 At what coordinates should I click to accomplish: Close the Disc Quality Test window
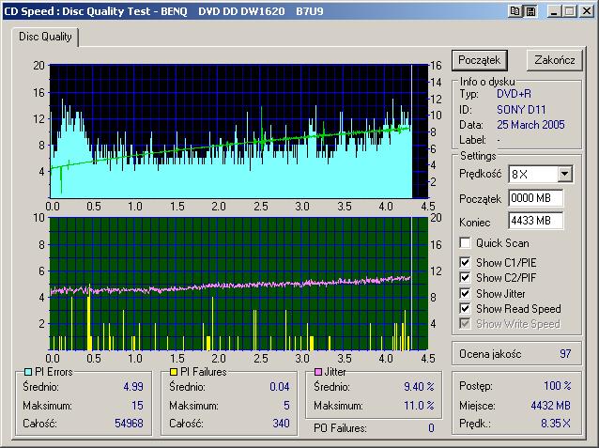coord(587,11)
